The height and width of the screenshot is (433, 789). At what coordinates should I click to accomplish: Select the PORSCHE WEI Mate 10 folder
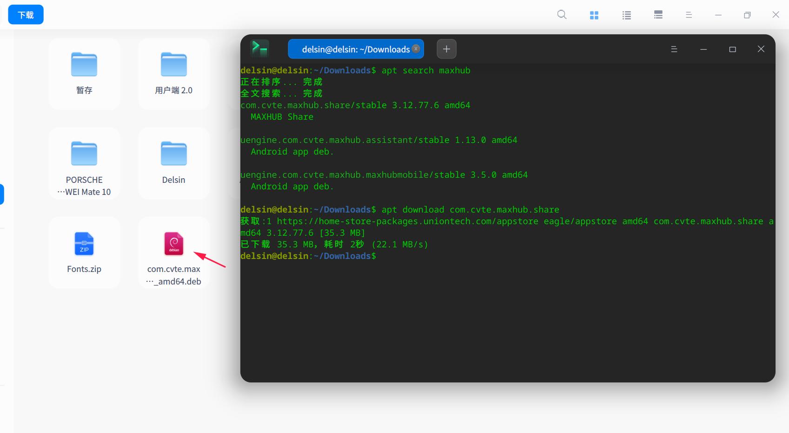coord(84,163)
